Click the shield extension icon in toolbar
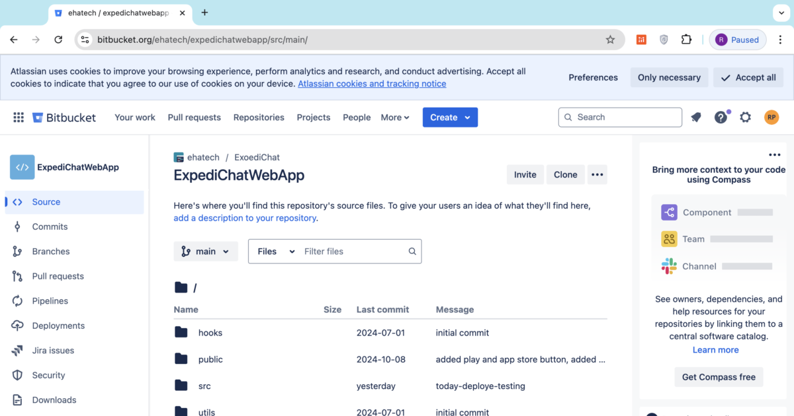Viewport: 794px width, 416px height. click(664, 40)
